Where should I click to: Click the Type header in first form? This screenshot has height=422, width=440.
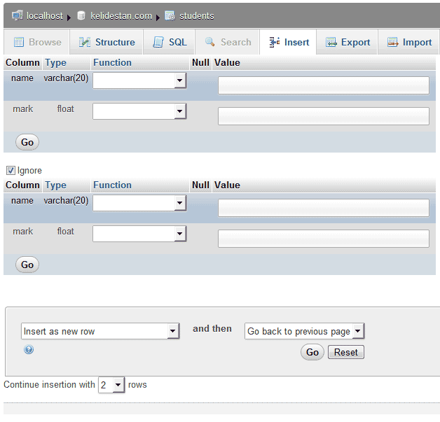[56, 62]
